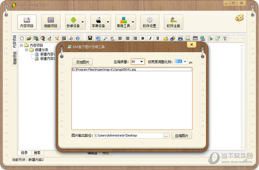Click the blue help question icon

pyautogui.click(x=78, y=38)
